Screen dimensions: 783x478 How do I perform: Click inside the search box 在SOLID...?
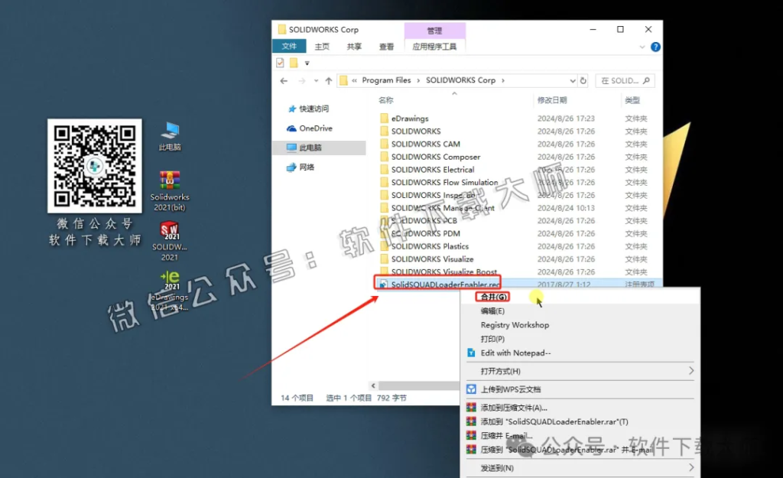(x=623, y=80)
